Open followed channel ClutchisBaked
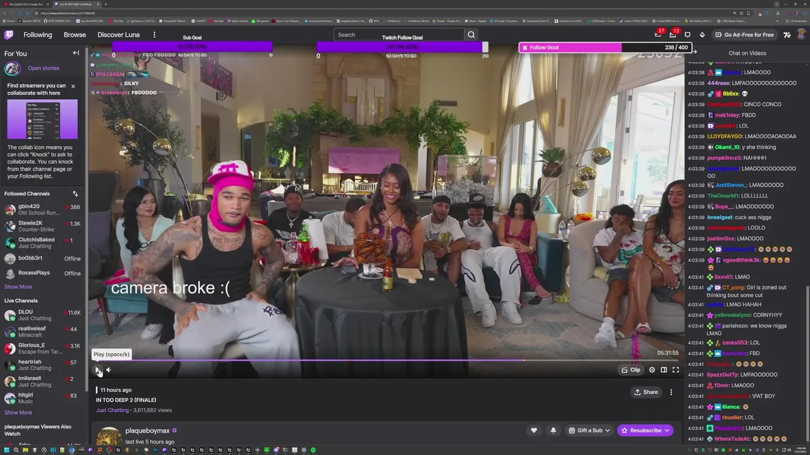This screenshot has height=455, width=810. 42,243
